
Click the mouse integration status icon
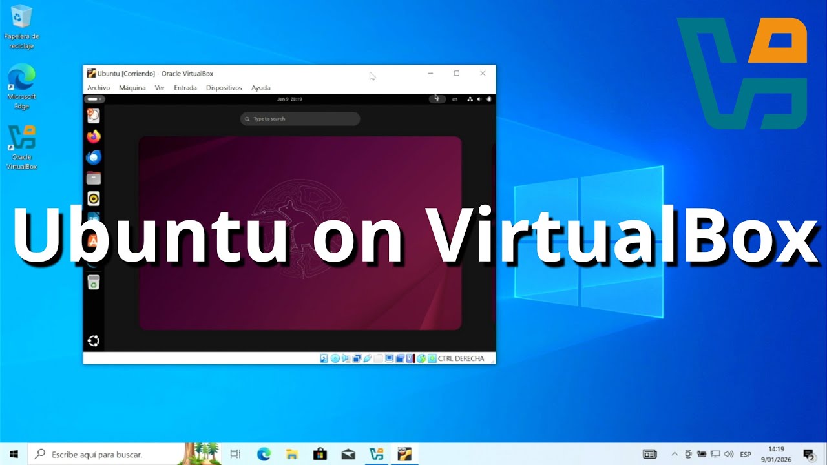coord(421,358)
